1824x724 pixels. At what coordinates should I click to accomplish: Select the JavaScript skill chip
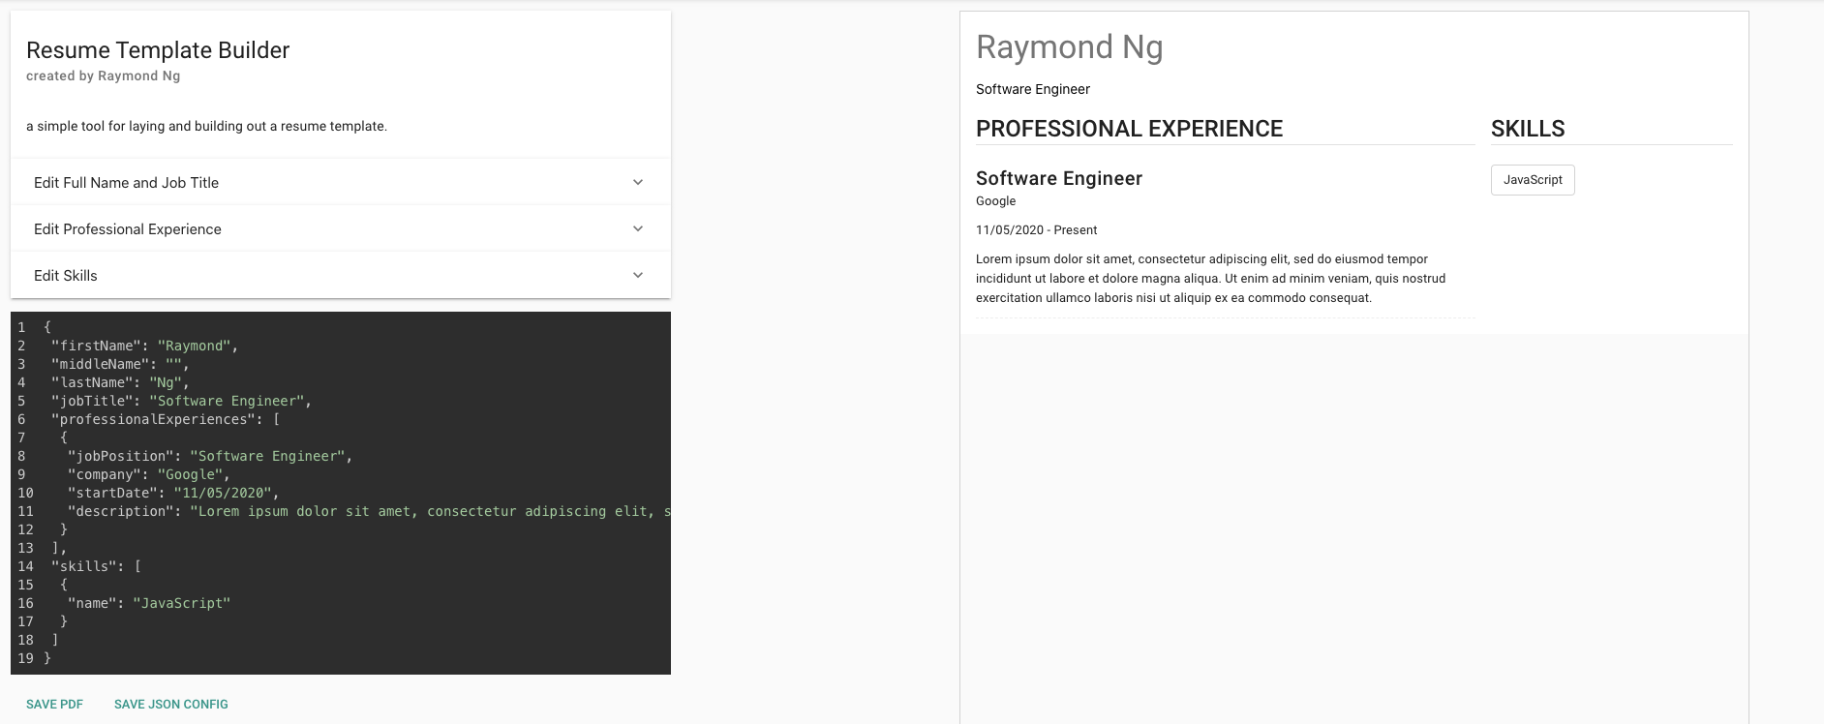click(x=1533, y=180)
